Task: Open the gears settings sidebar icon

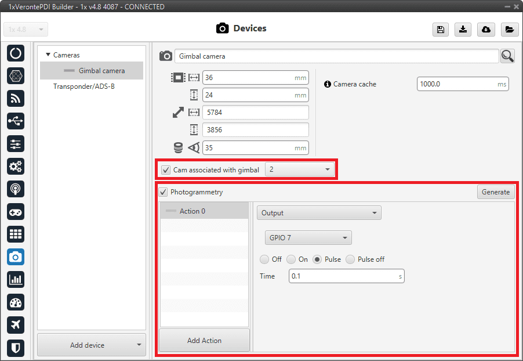Action: click(16, 167)
